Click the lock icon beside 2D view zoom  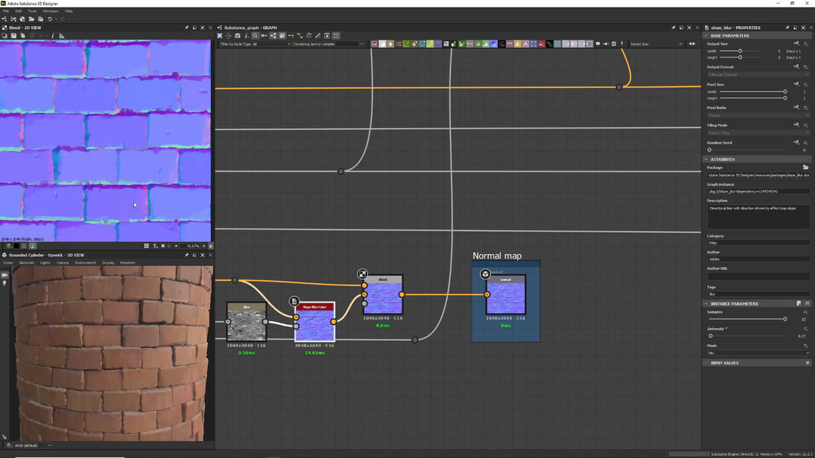tap(210, 246)
